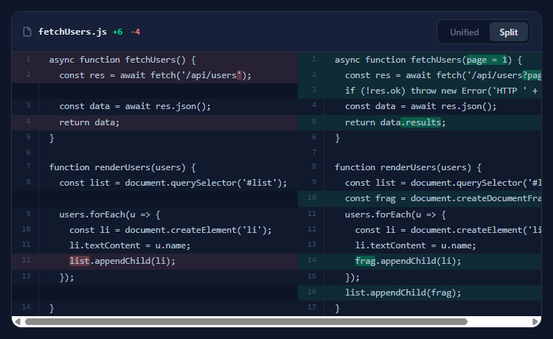Click the file icon beside fetchUsers.js
The image size is (553, 339).
[x=27, y=32]
